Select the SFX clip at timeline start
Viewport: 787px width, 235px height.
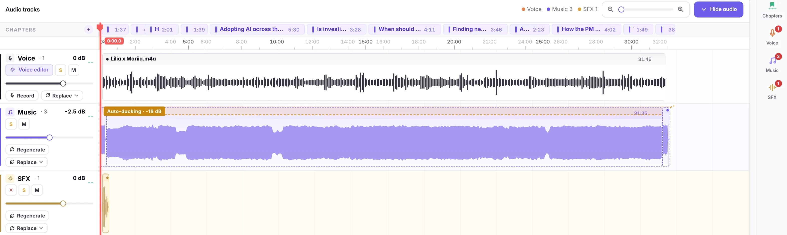tap(105, 203)
